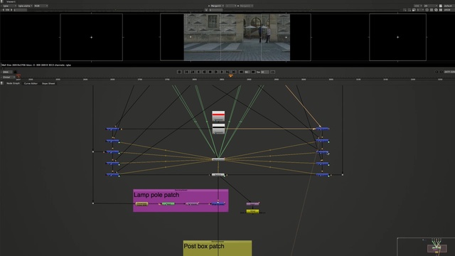This screenshot has height=256, width=455.
Task: Select the green node in Lamp pole patch
Action: click(168, 204)
